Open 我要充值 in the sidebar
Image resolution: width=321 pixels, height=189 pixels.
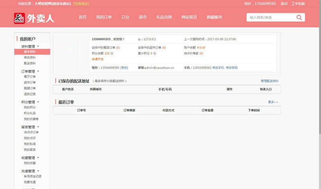[30, 182]
